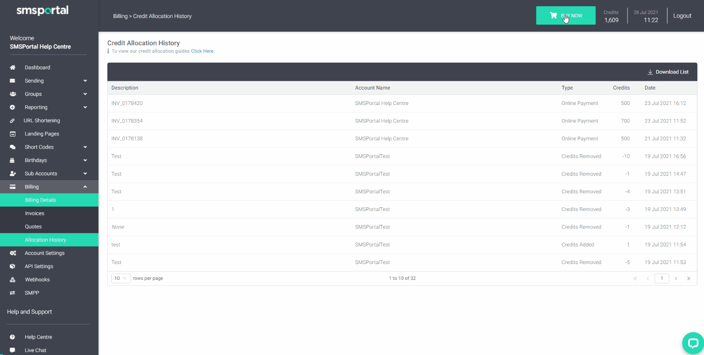This screenshot has width=704, height=355.
Task: Click the API Settings cube icon
Action: [x=12, y=266]
